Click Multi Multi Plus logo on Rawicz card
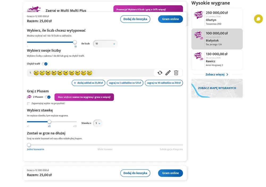The image size is (266, 187). coord(198,56)
